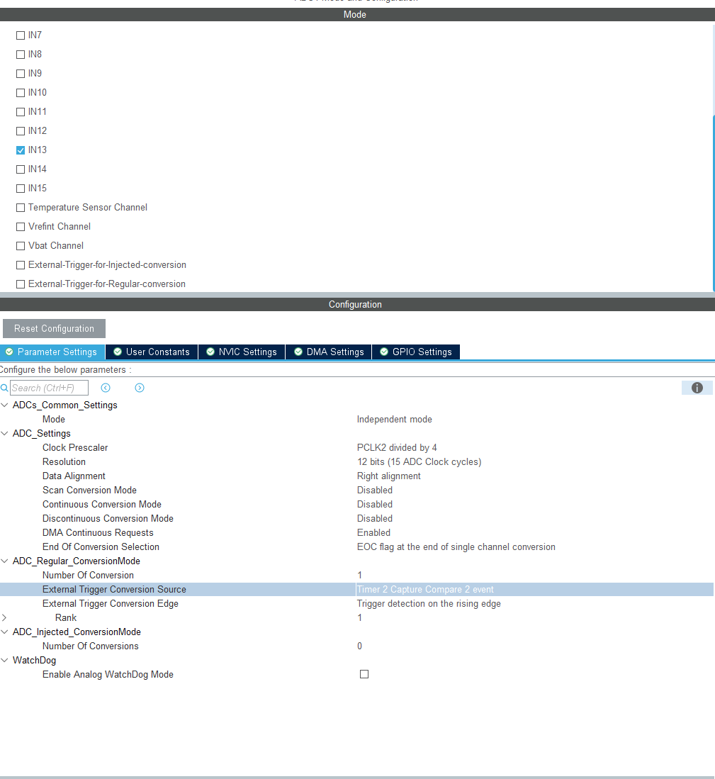Open the GPIO Settings tab
Viewport: 715px width, 779px height.
(x=415, y=352)
